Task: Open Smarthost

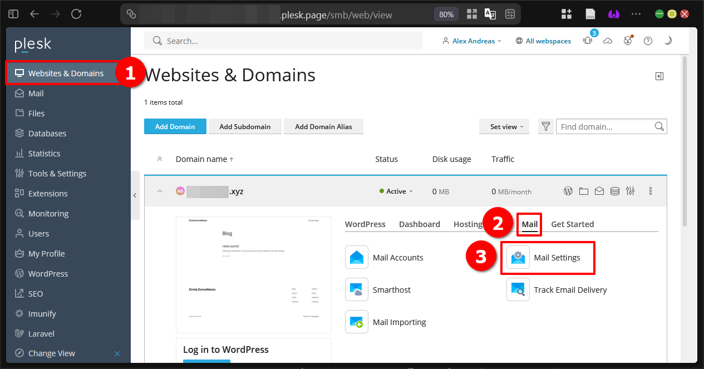Action: click(378, 289)
